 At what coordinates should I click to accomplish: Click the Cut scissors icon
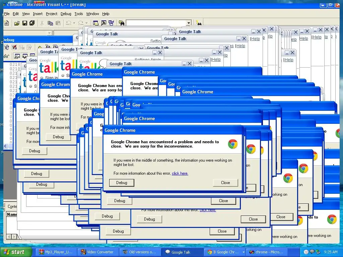click(x=42, y=23)
